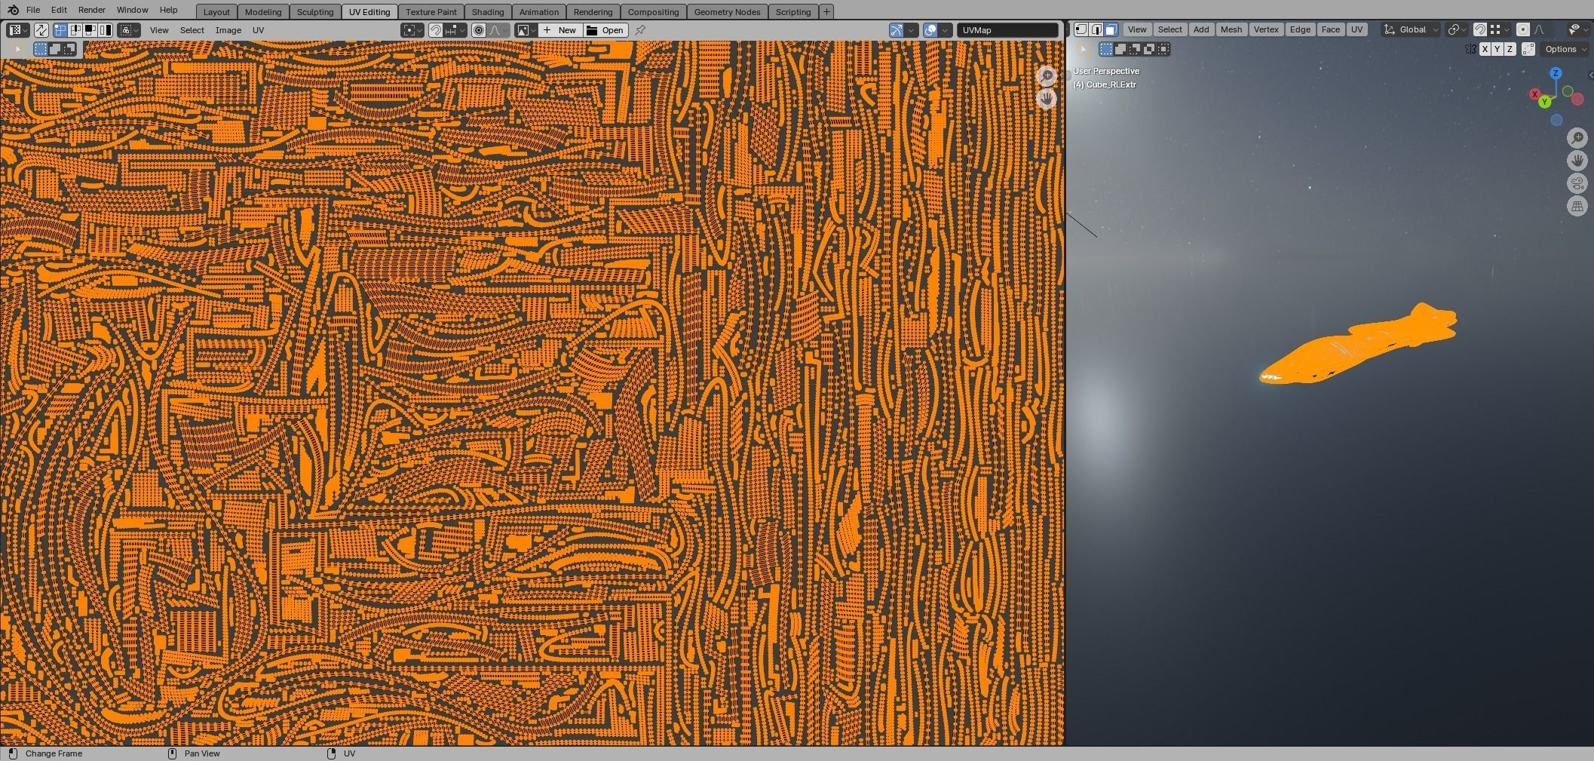The width and height of the screenshot is (1594, 761).
Task: Toggle UV editor overlays button
Action: 930,30
